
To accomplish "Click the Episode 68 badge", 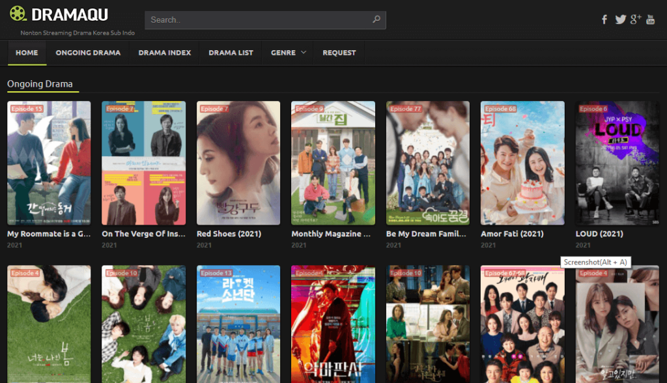I will (500, 109).
